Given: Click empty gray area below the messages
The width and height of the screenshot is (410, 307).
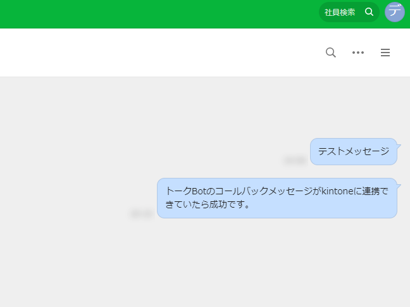Looking at the screenshot, I should [202, 266].
